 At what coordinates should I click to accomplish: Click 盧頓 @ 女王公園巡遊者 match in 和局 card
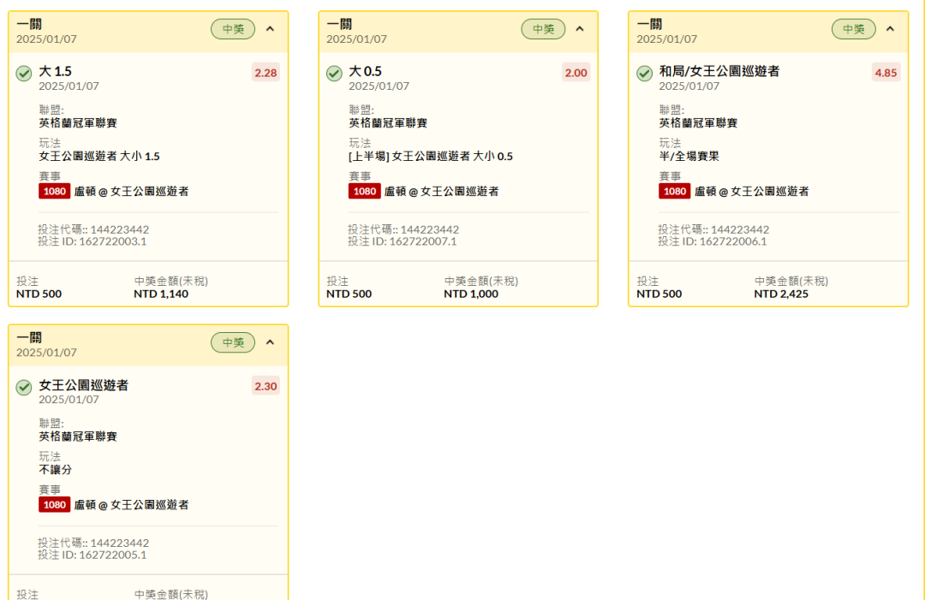pyautogui.click(x=752, y=191)
